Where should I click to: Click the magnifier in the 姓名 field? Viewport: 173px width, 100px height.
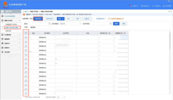[50, 24]
